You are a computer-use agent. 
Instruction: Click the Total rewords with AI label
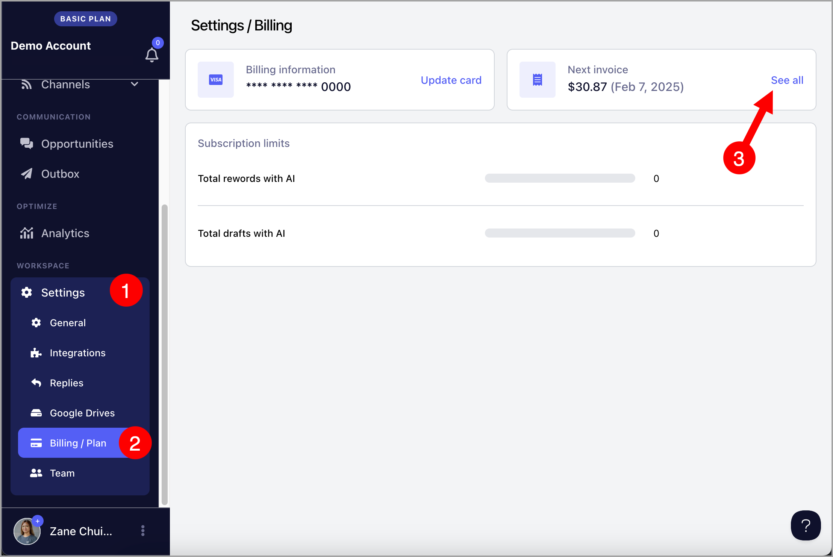[246, 179]
